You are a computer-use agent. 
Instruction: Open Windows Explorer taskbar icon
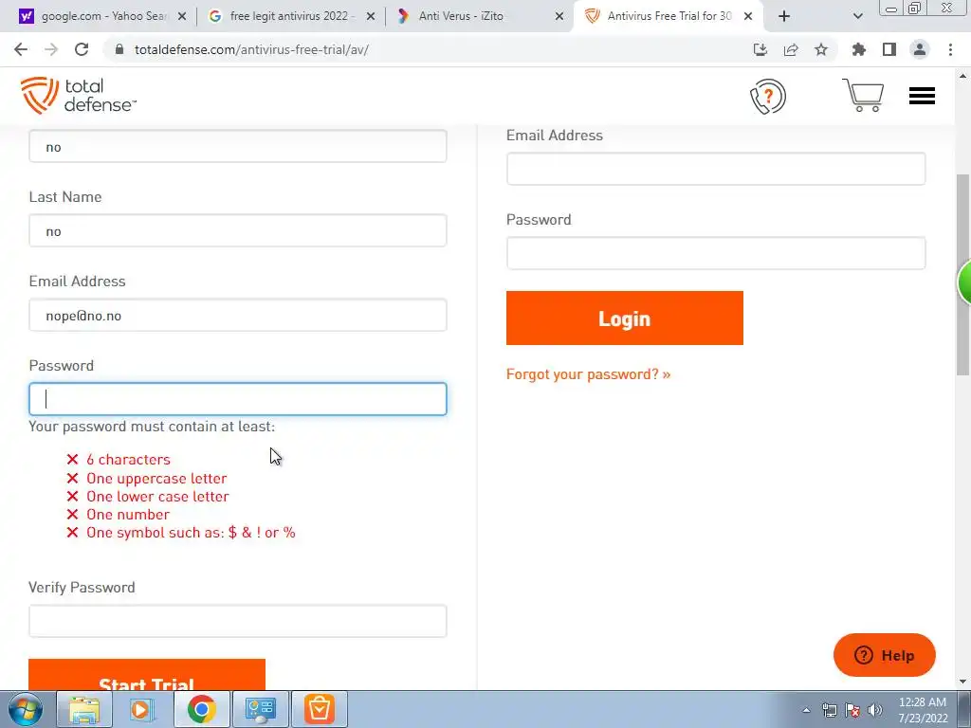click(84, 709)
